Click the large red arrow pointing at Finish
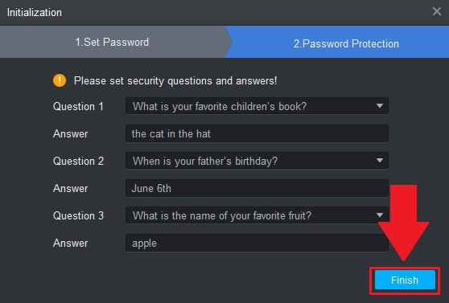The image size is (449, 303). click(x=403, y=223)
